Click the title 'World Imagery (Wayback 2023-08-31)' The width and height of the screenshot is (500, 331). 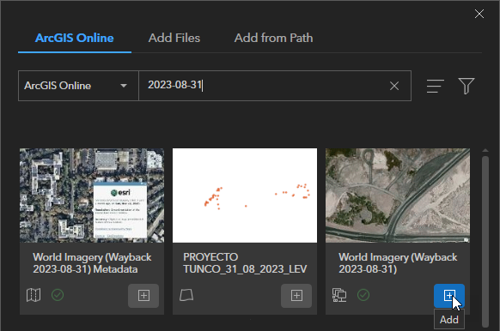[398, 263]
